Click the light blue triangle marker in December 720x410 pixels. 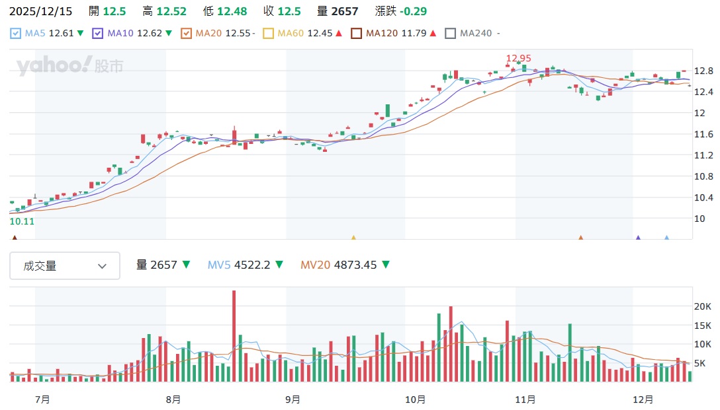666,237
